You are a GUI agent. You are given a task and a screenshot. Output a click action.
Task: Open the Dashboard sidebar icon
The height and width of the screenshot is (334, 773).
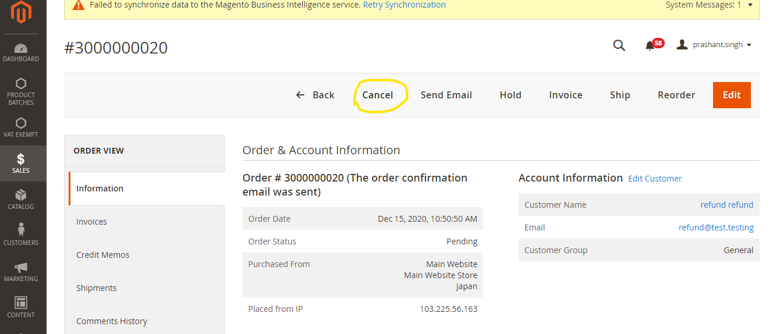pyautogui.click(x=21, y=52)
